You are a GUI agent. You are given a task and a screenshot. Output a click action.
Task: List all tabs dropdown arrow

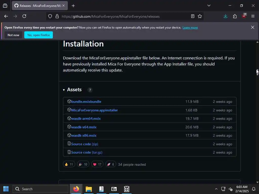tap(209, 6)
